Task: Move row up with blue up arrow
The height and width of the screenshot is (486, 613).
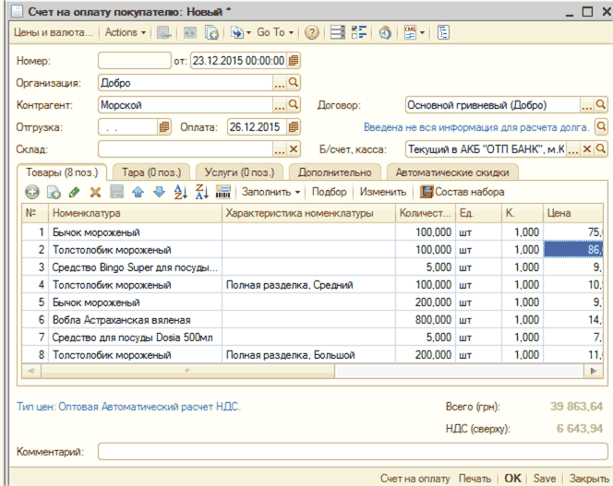Action: pos(138,192)
